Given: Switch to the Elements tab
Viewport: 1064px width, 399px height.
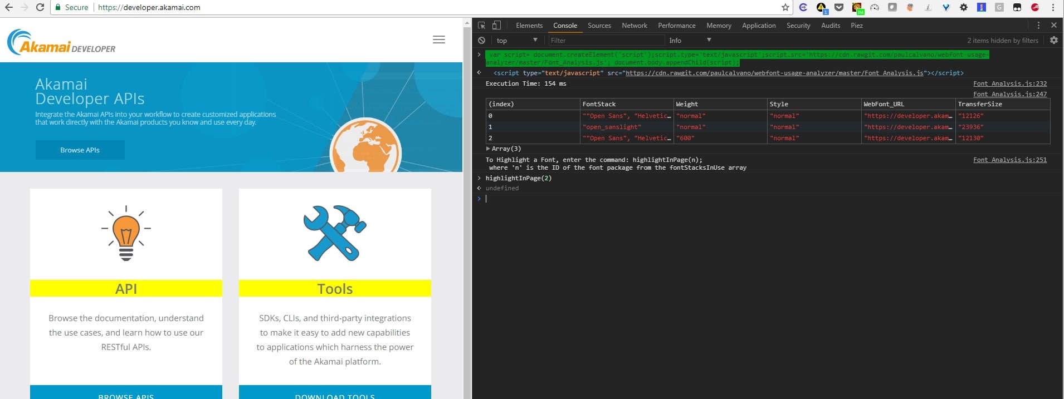Looking at the screenshot, I should [x=529, y=26].
